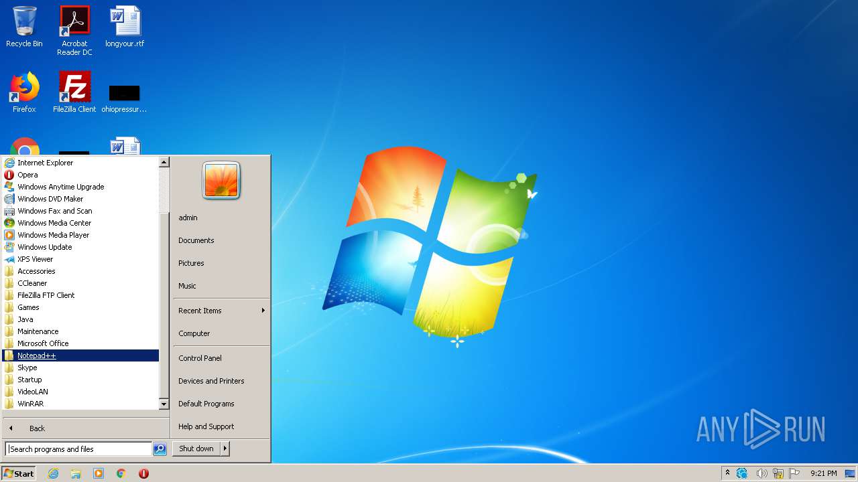This screenshot has height=482, width=858.
Task: Launch Windows DVD Maker
Action: pyautogui.click(x=80, y=199)
